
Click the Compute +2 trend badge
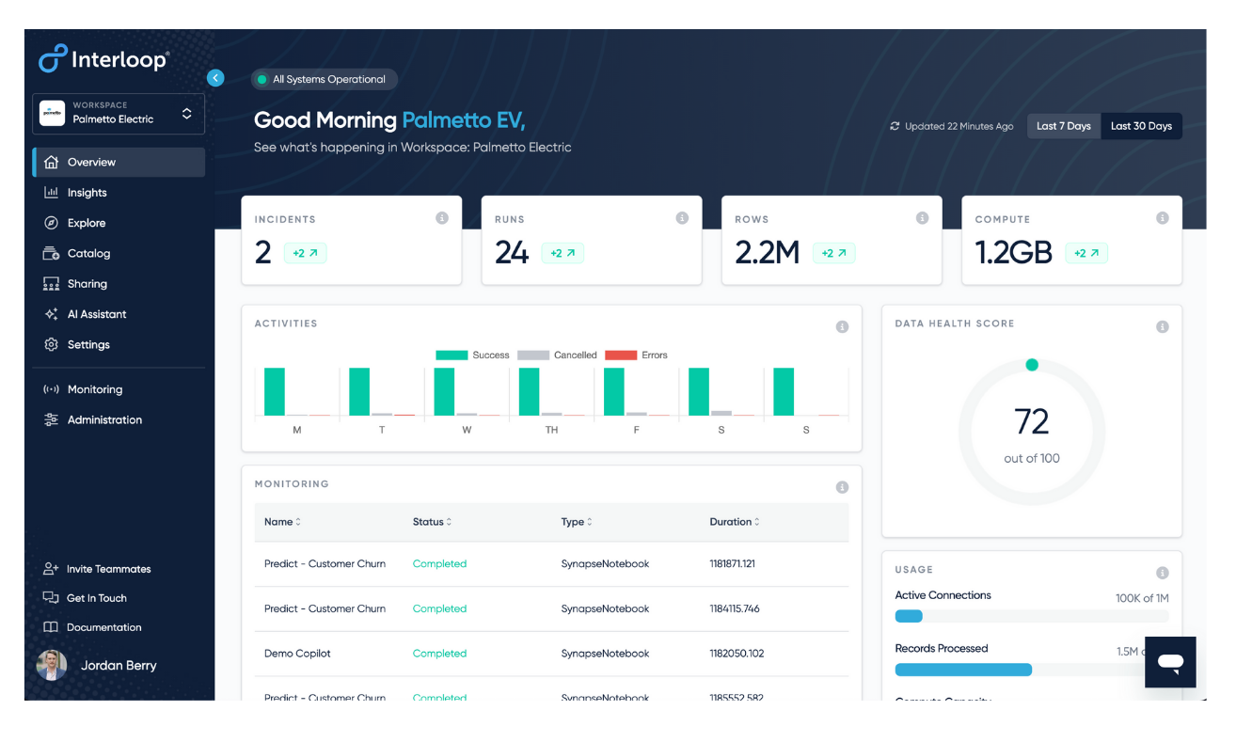click(1086, 253)
